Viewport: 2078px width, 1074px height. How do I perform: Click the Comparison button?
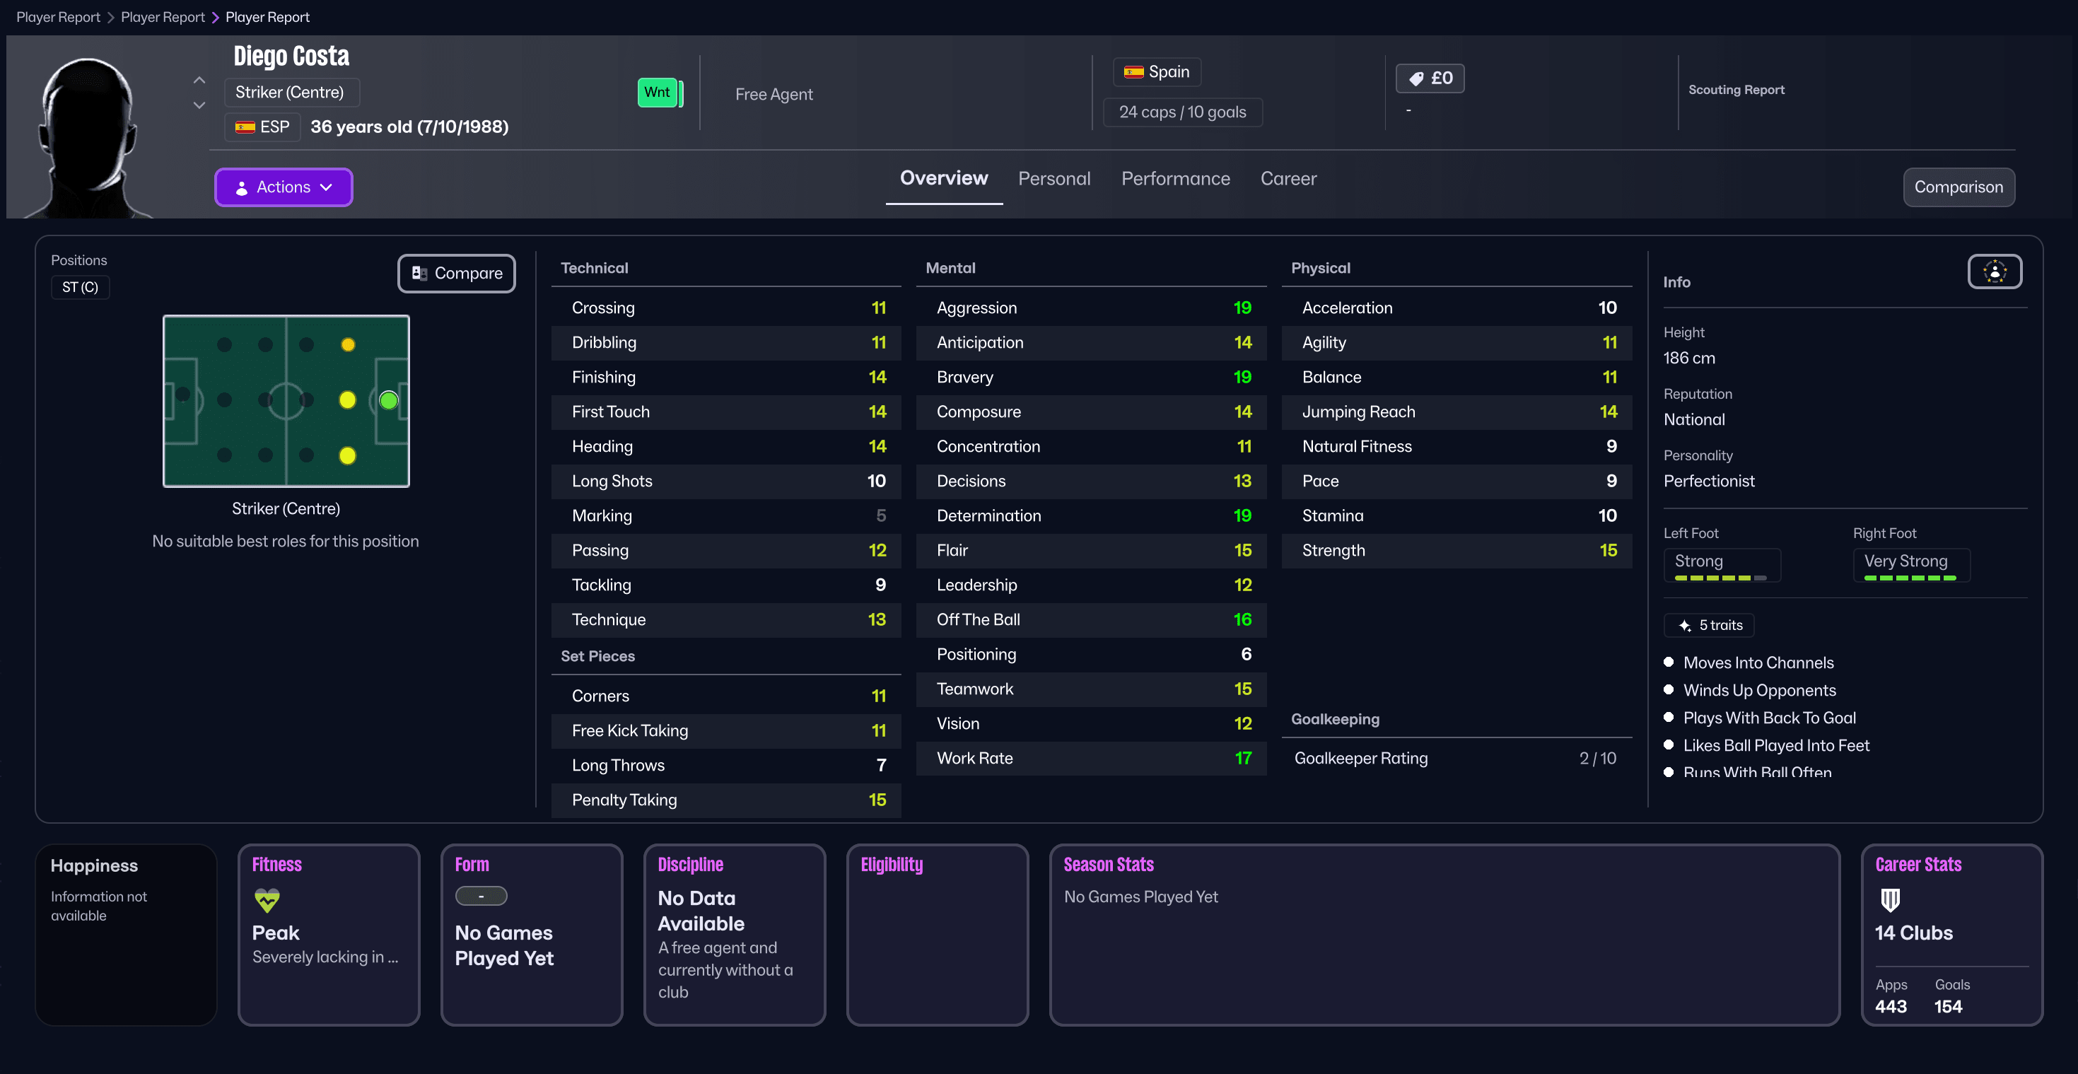pos(1958,187)
